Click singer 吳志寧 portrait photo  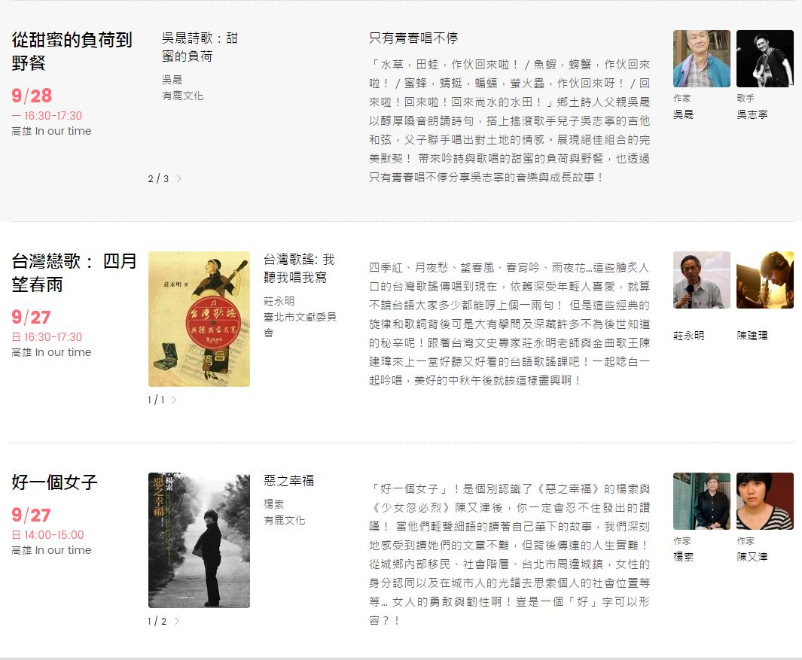click(764, 59)
